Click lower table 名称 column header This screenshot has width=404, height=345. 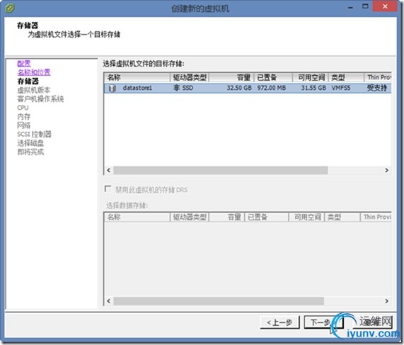point(137,217)
